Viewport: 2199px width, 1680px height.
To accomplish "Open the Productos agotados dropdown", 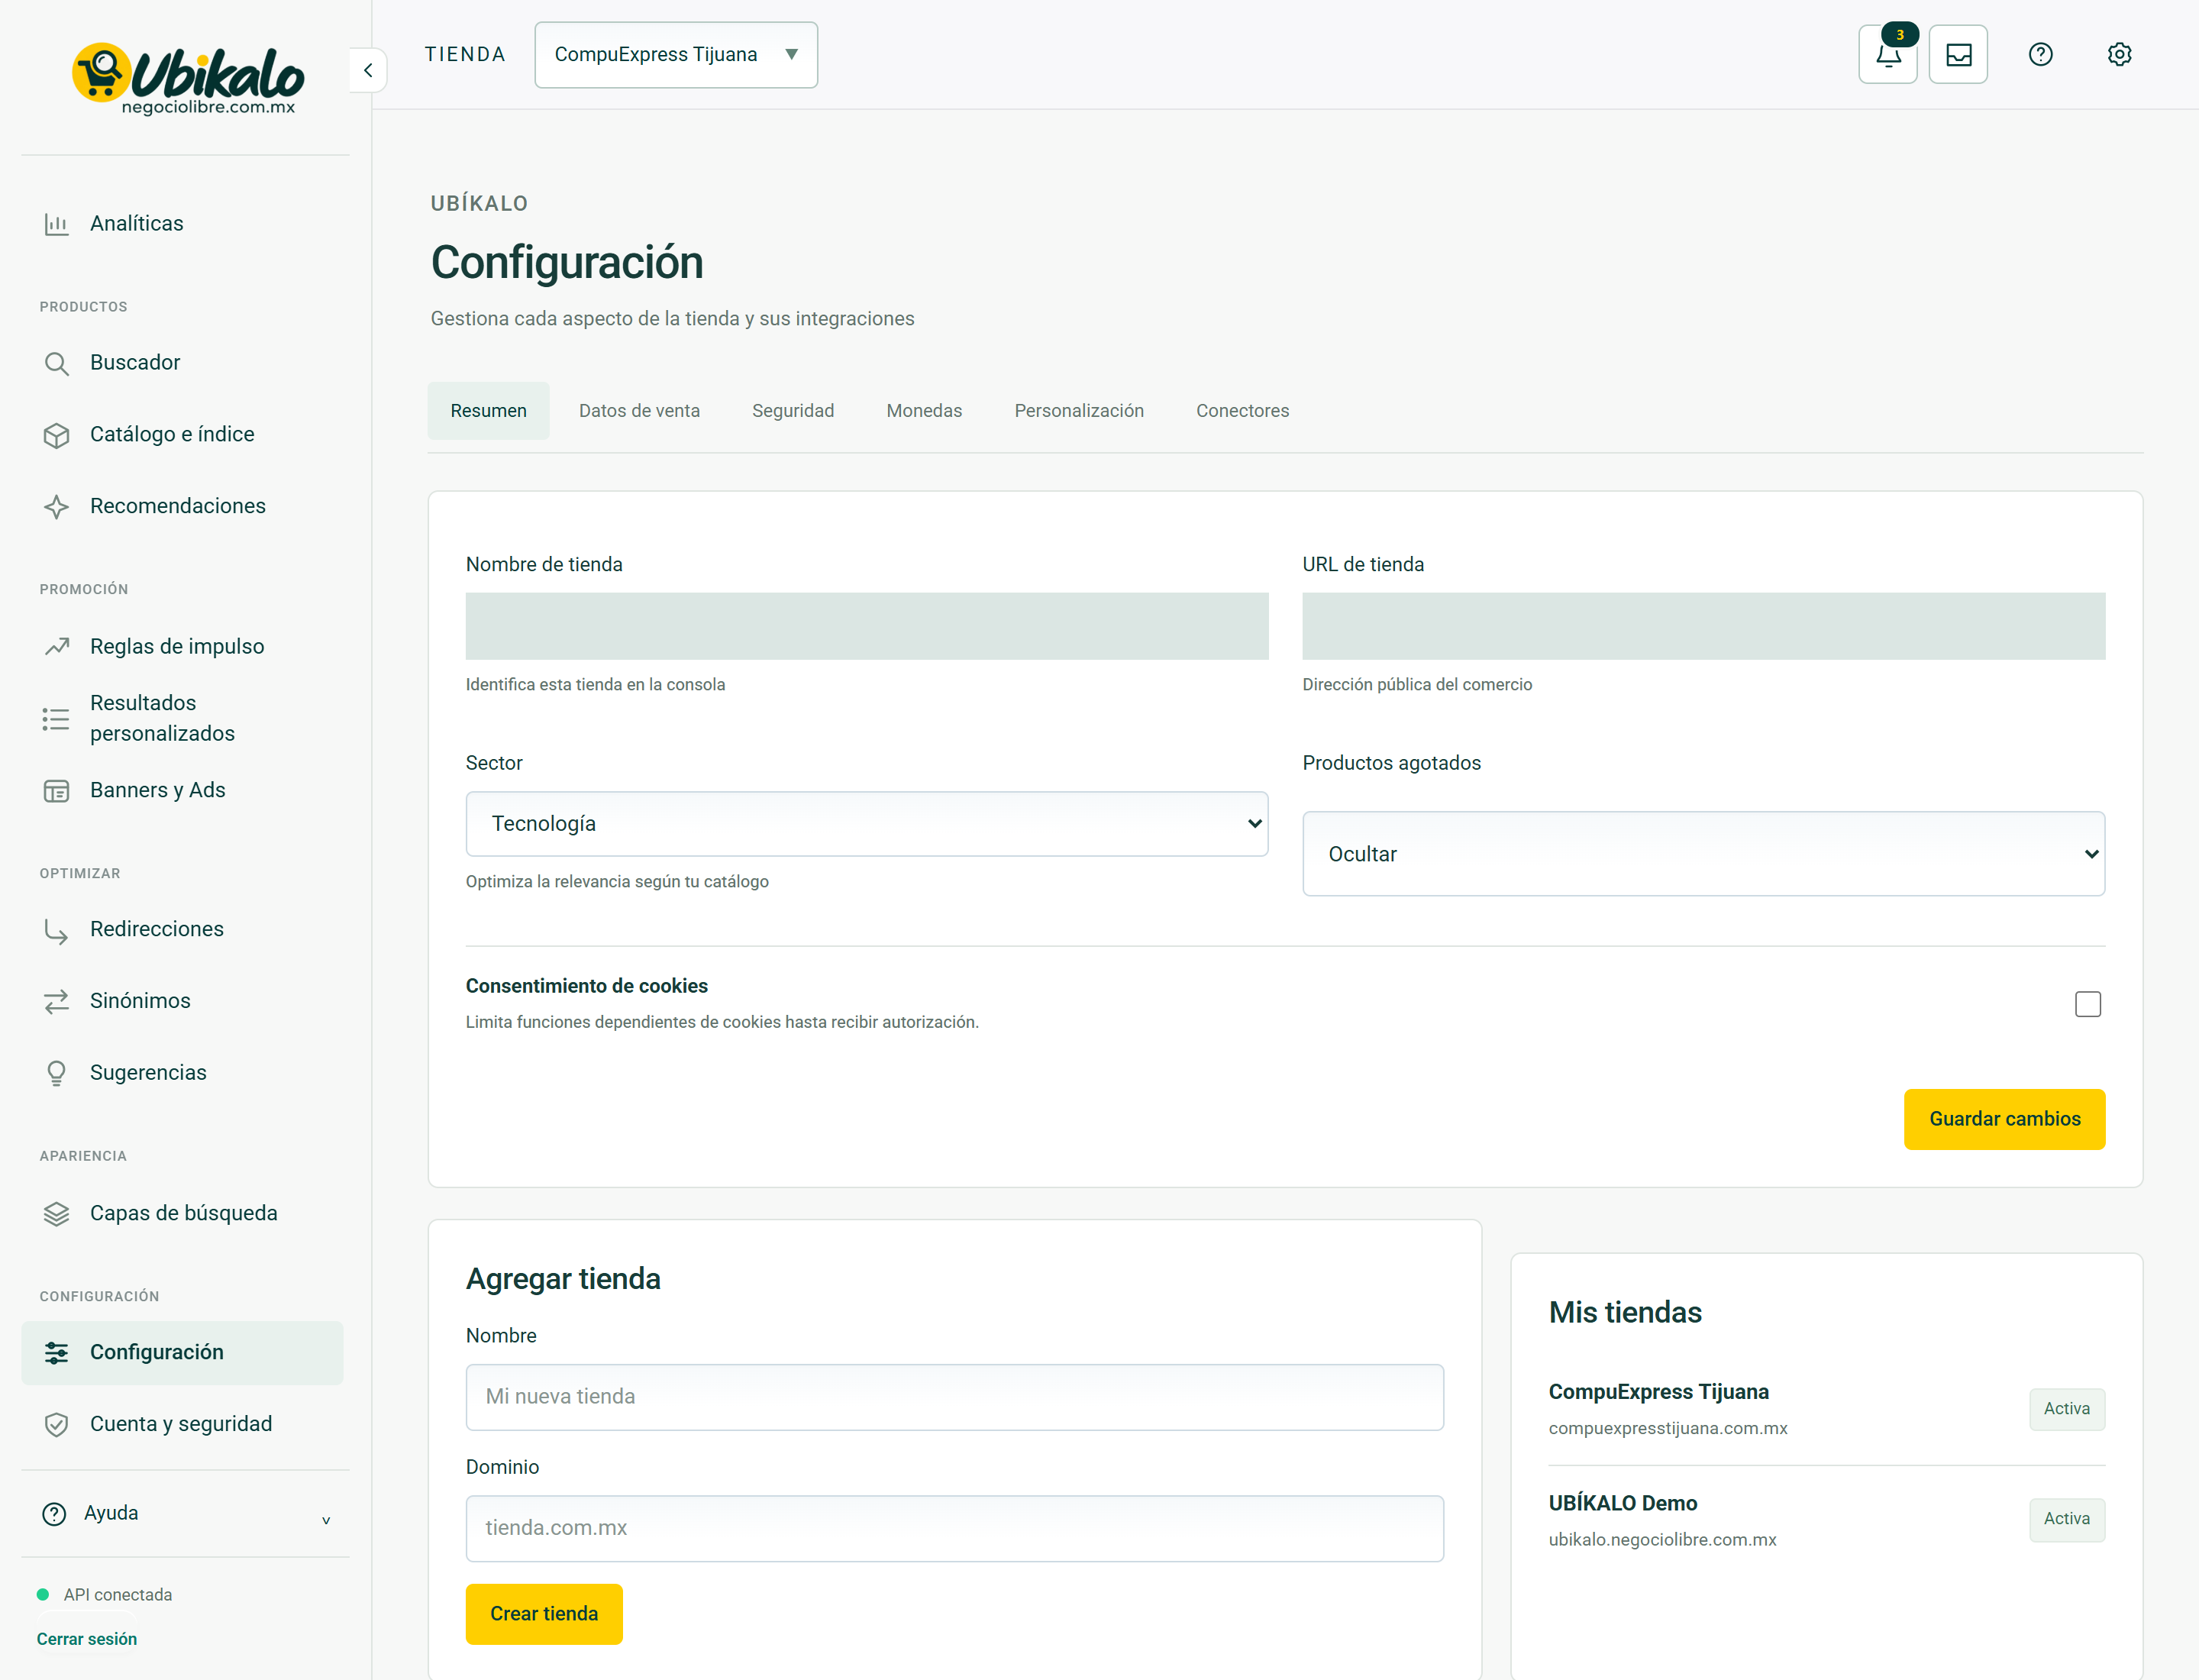I will (1703, 854).
